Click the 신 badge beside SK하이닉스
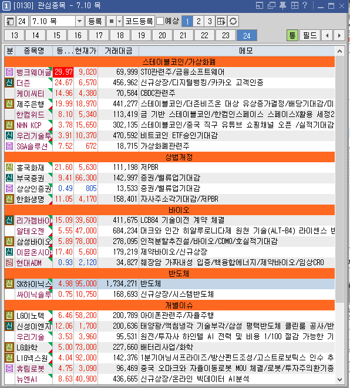Image resolution: width=350 pixels, height=388 pixels. tap(9, 284)
